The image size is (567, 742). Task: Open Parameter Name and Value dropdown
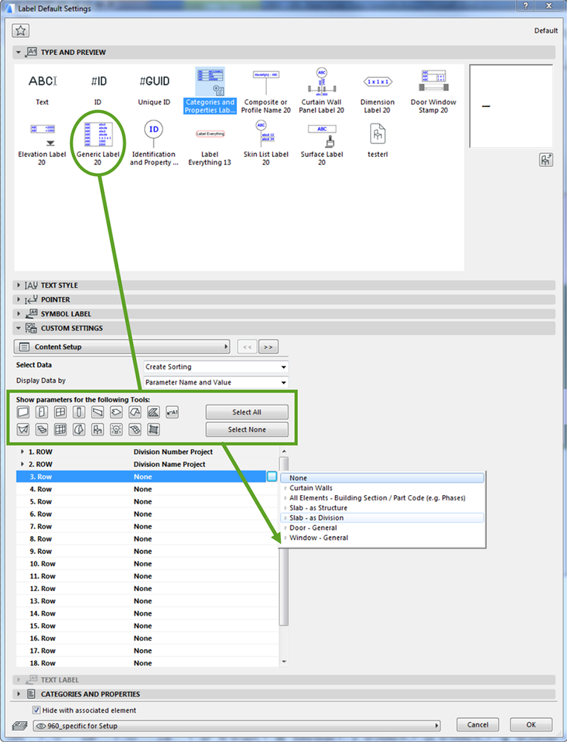point(216,382)
